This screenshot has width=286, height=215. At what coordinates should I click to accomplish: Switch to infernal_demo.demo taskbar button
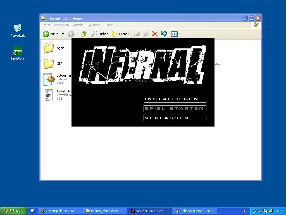(x=105, y=211)
